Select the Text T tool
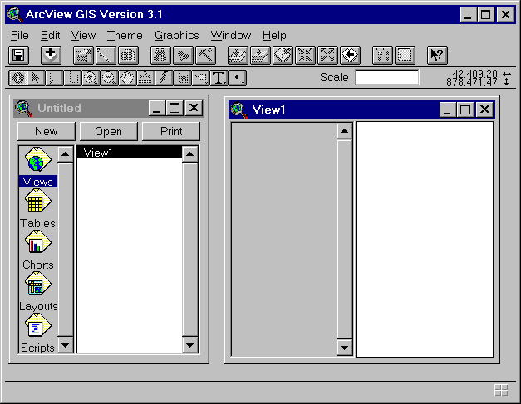Viewport: 521px width, 404px height. [219, 78]
